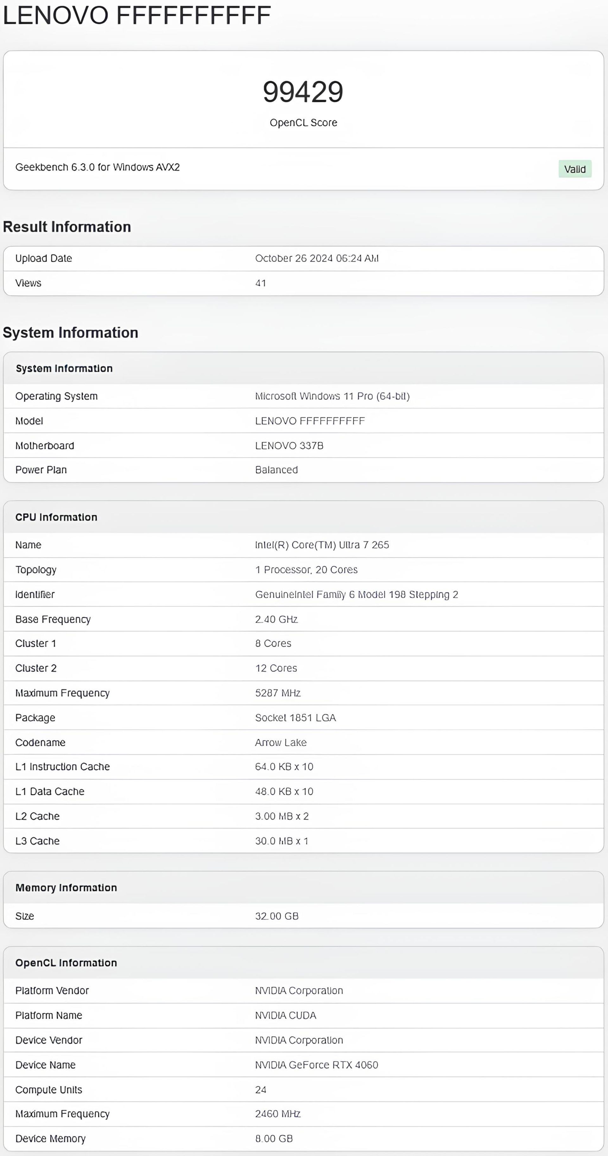Click the Result Information heading
Image resolution: width=608 pixels, height=1156 pixels.
[x=67, y=227]
